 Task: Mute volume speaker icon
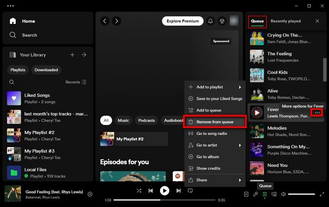[283, 194]
